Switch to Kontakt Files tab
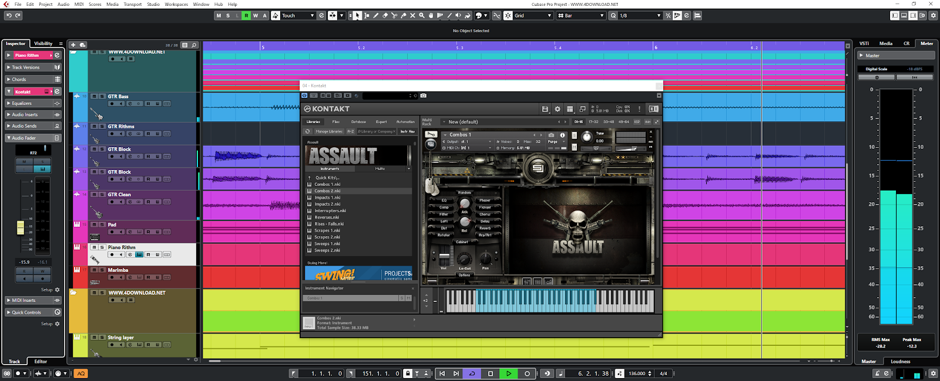The height and width of the screenshot is (381, 940). (x=335, y=122)
